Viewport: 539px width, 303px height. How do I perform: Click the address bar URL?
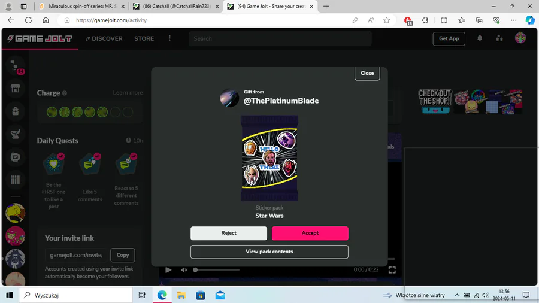[111, 20]
